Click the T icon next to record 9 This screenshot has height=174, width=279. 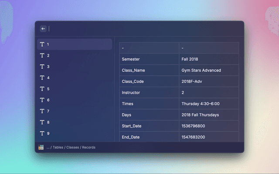point(42,134)
